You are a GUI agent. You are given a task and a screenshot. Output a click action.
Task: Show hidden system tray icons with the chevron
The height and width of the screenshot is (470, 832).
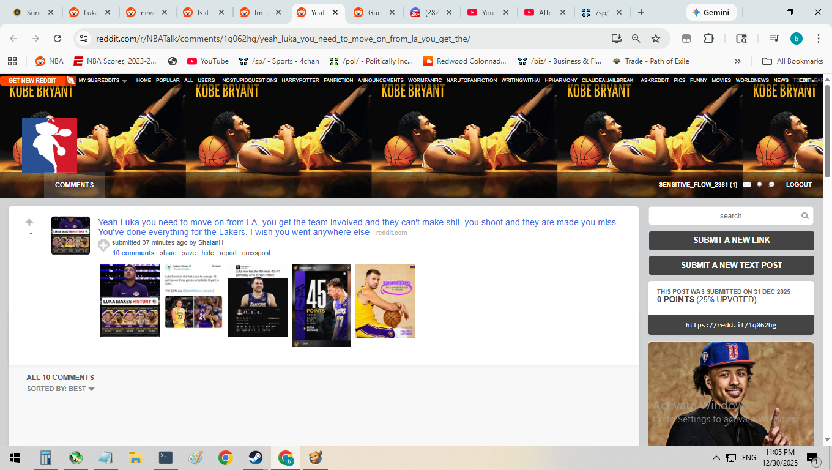click(x=716, y=458)
